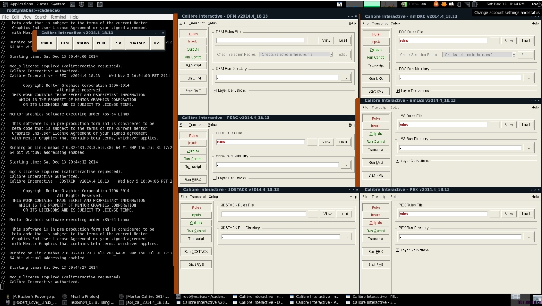
Task: Click 3DSTACK Run Directory input field
Action: (280, 237)
